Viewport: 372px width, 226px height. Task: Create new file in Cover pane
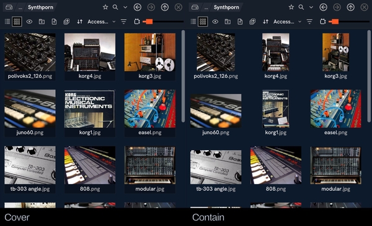point(54,22)
